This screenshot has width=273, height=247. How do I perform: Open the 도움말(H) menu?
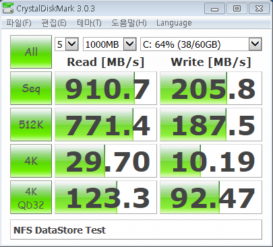[x=129, y=23]
